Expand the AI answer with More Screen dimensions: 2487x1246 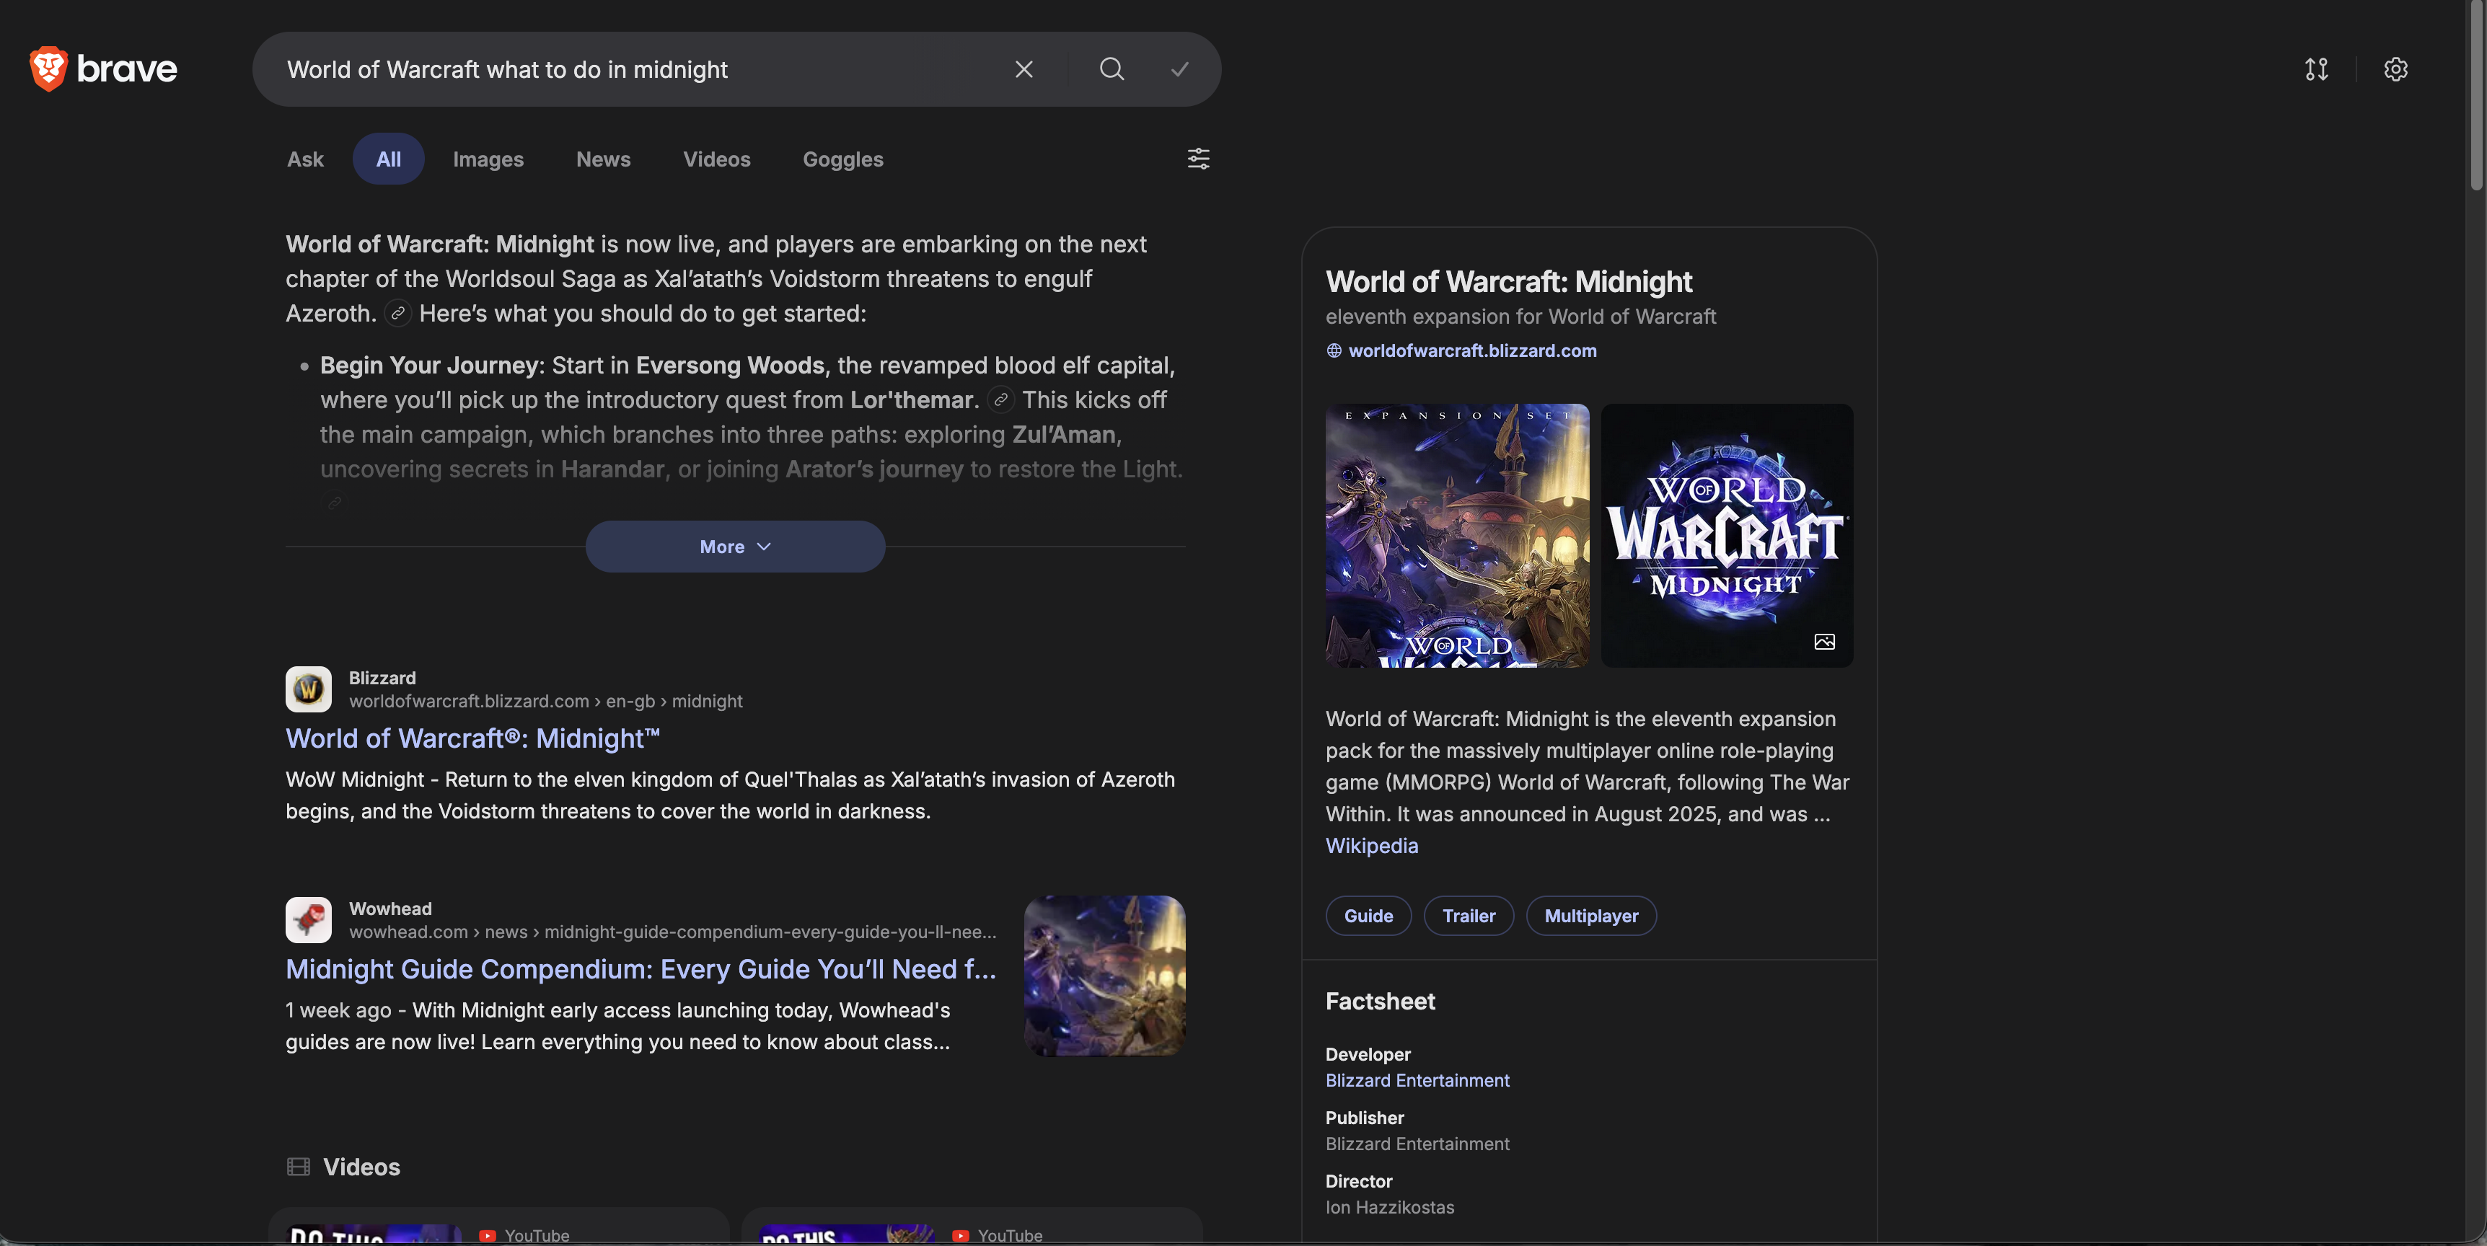pyautogui.click(x=735, y=547)
